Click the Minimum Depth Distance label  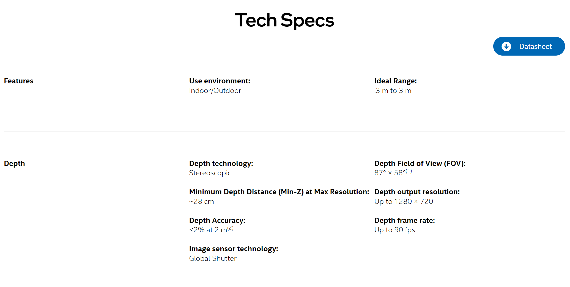pyautogui.click(x=279, y=192)
